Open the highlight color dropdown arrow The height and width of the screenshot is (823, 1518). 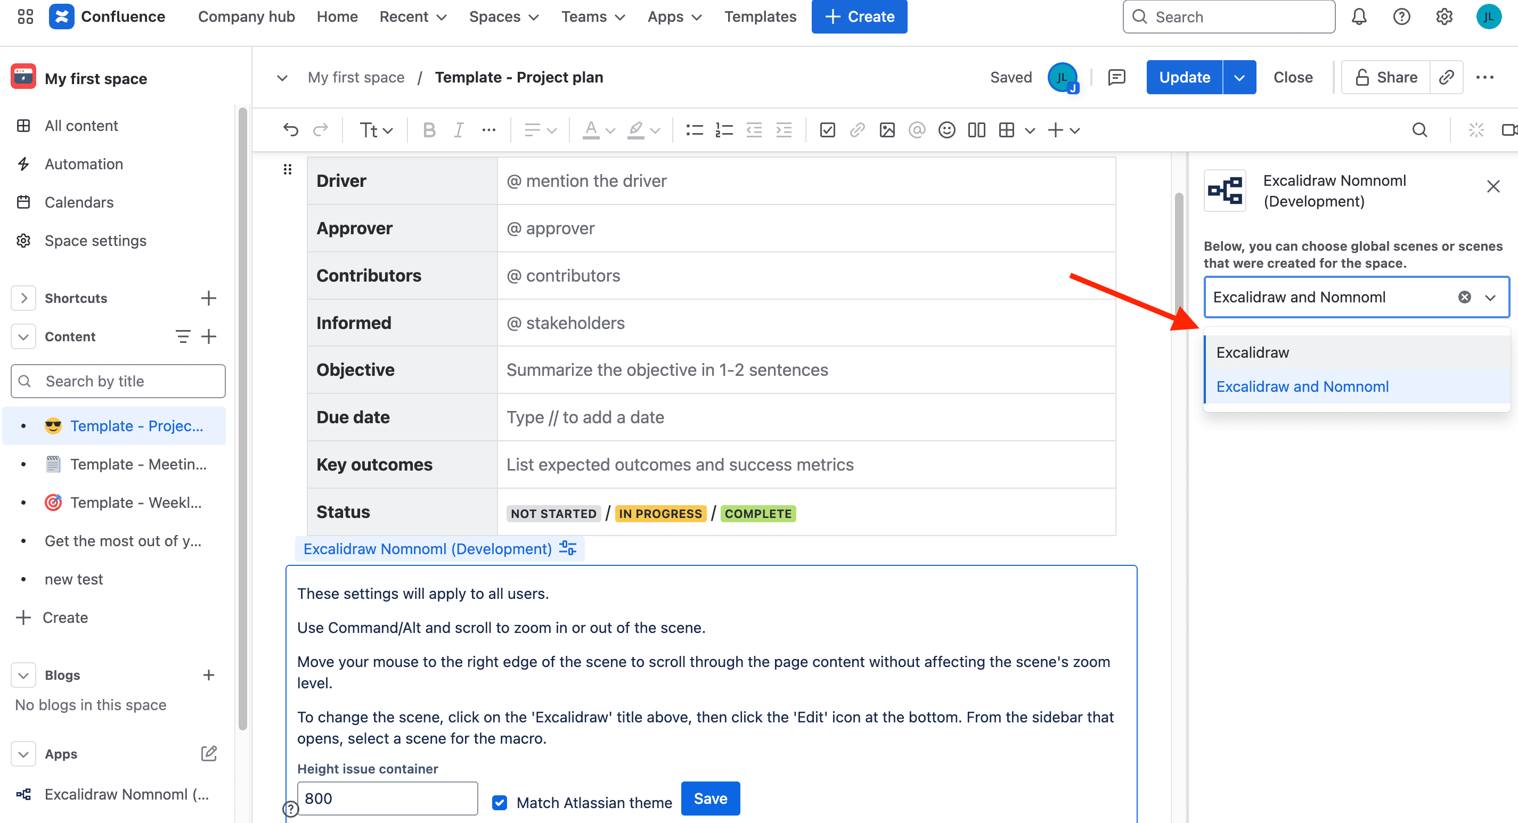(x=655, y=130)
